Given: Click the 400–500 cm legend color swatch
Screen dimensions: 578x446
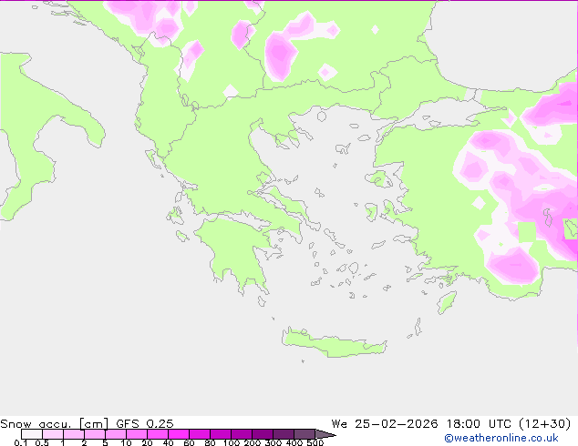Looking at the screenshot, I should tap(304, 434).
